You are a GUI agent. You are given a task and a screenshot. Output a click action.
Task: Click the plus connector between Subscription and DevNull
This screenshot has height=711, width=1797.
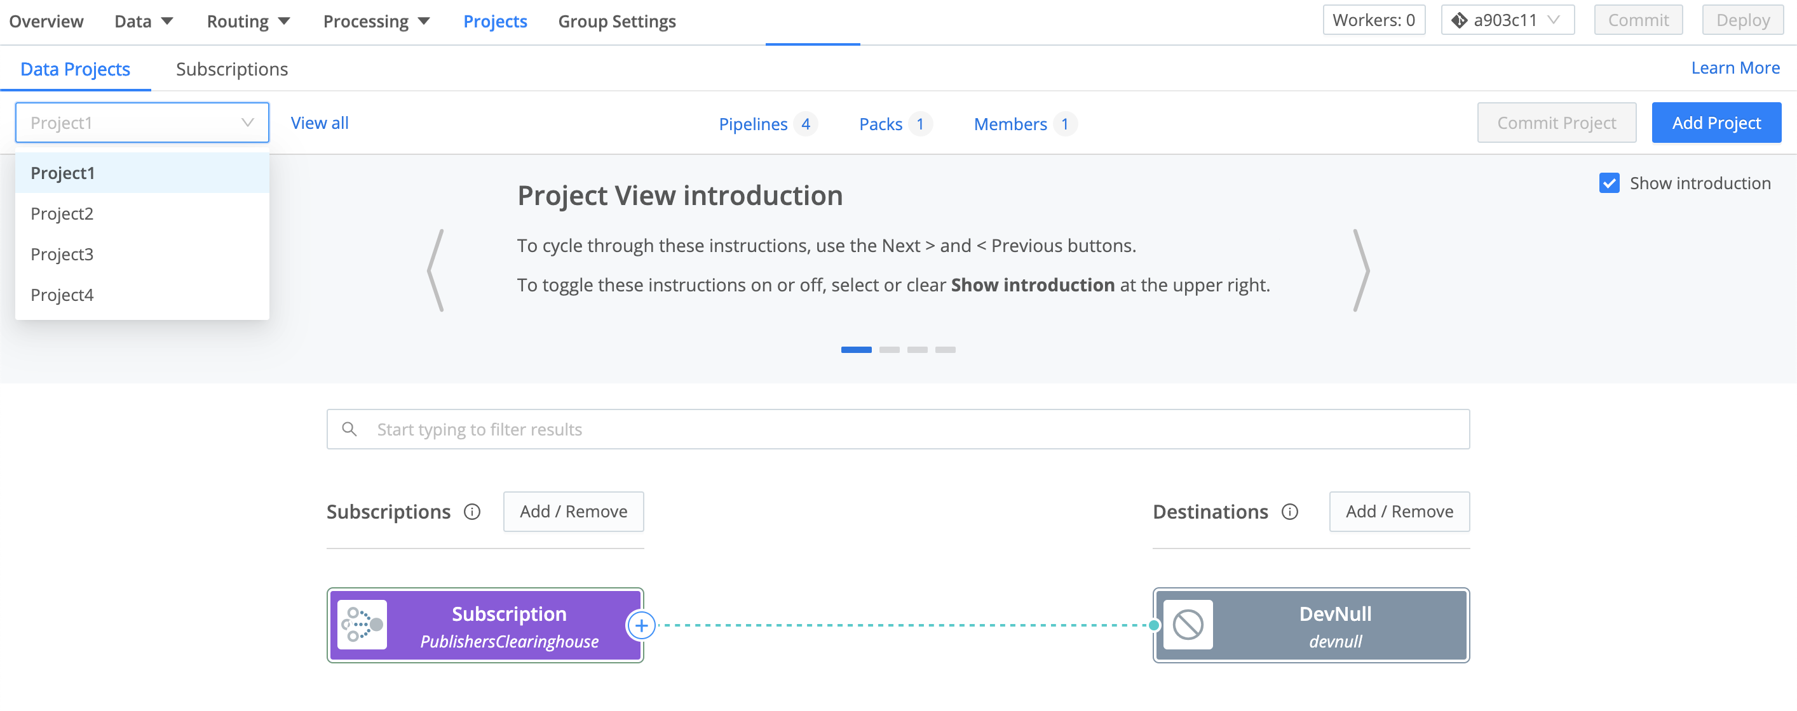tap(641, 625)
